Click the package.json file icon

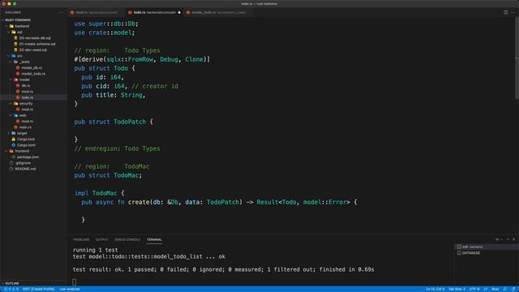point(14,157)
